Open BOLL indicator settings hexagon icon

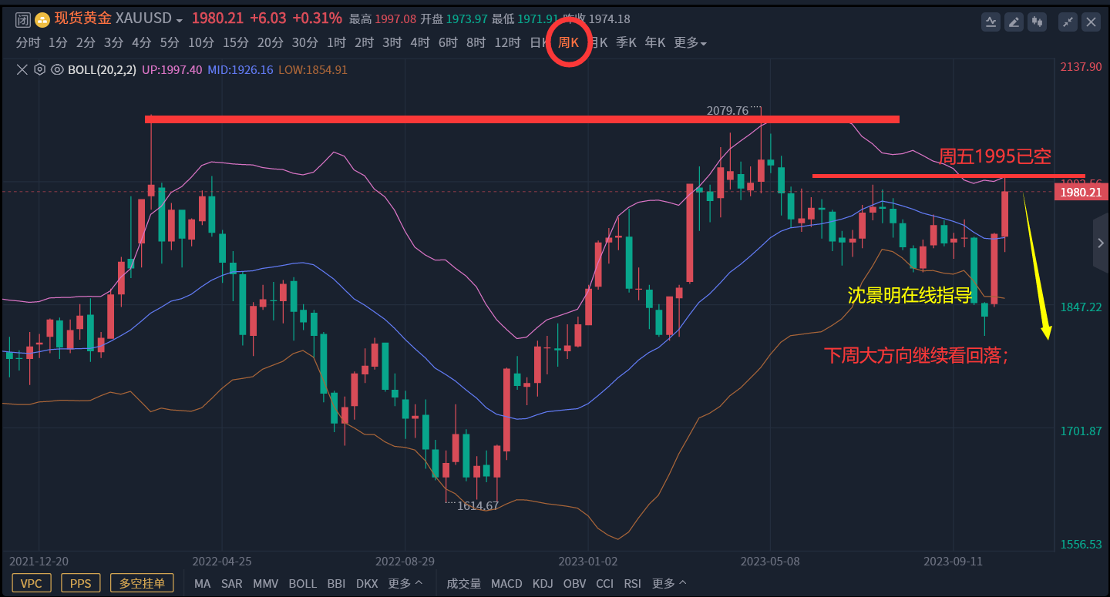39,69
